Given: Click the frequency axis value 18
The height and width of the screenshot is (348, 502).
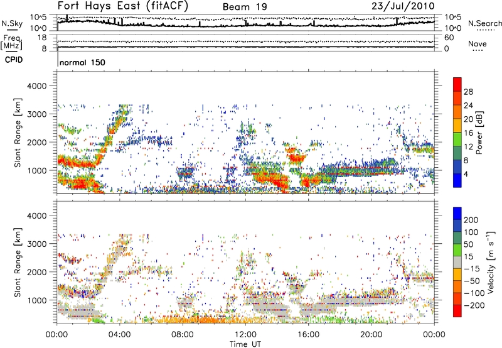Looking at the screenshot, I should tap(42, 38).
